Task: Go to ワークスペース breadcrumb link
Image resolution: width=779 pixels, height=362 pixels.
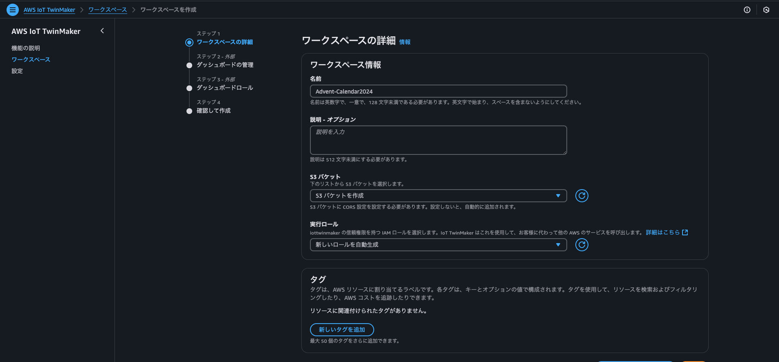Action: [x=108, y=10]
